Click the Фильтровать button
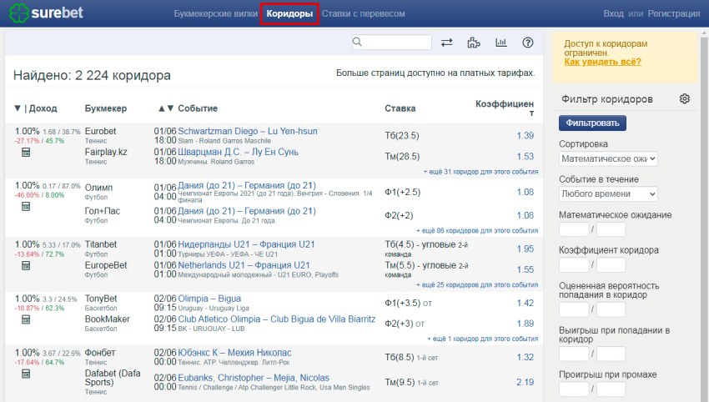This screenshot has width=709, height=402. [x=592, y=123]
